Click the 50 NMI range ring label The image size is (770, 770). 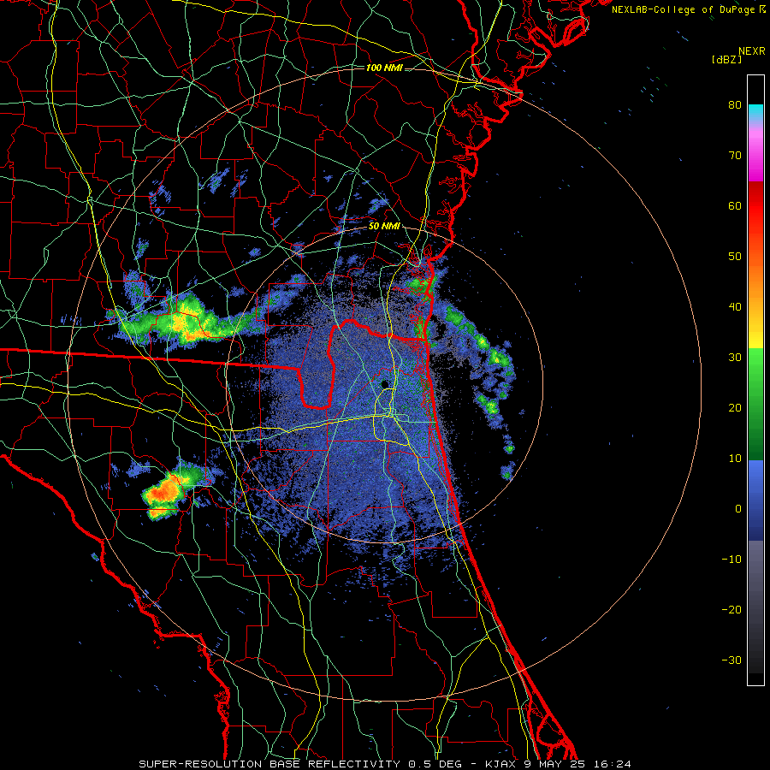tap(384, 227)
